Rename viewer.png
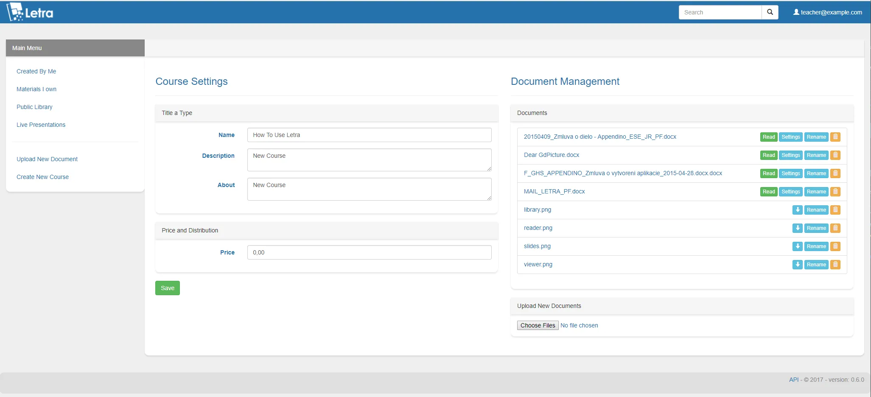Image resolution: width=871 pixels, height=397 pixels. 816,265
